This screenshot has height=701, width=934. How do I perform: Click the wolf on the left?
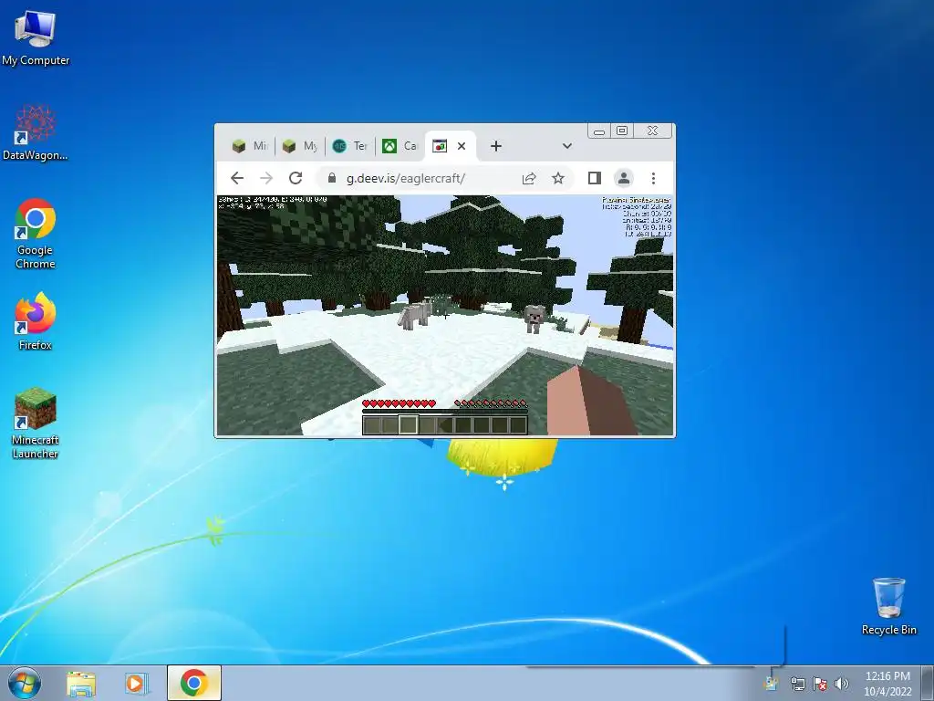tap(415, 314)
